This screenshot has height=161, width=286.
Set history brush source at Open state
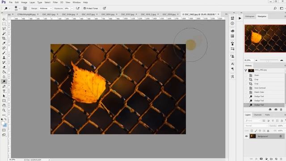(x=246, y=75)
